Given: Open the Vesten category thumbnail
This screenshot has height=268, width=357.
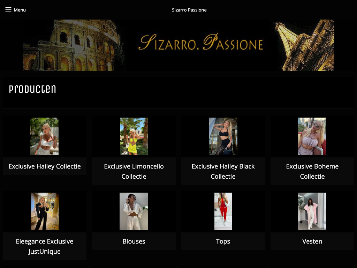Looking at the screenshot, I should pyautogui.click(x=312, y=211).
